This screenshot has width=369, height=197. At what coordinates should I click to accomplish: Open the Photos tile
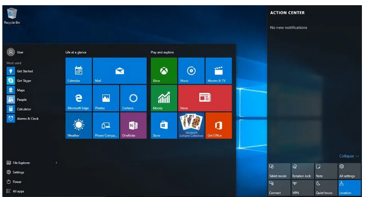[106, 98]
